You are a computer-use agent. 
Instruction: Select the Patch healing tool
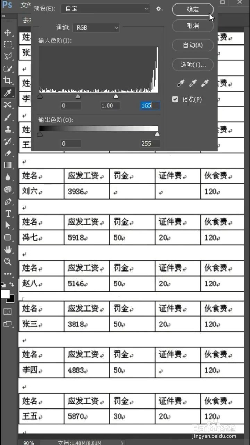(x=8, y=105)
